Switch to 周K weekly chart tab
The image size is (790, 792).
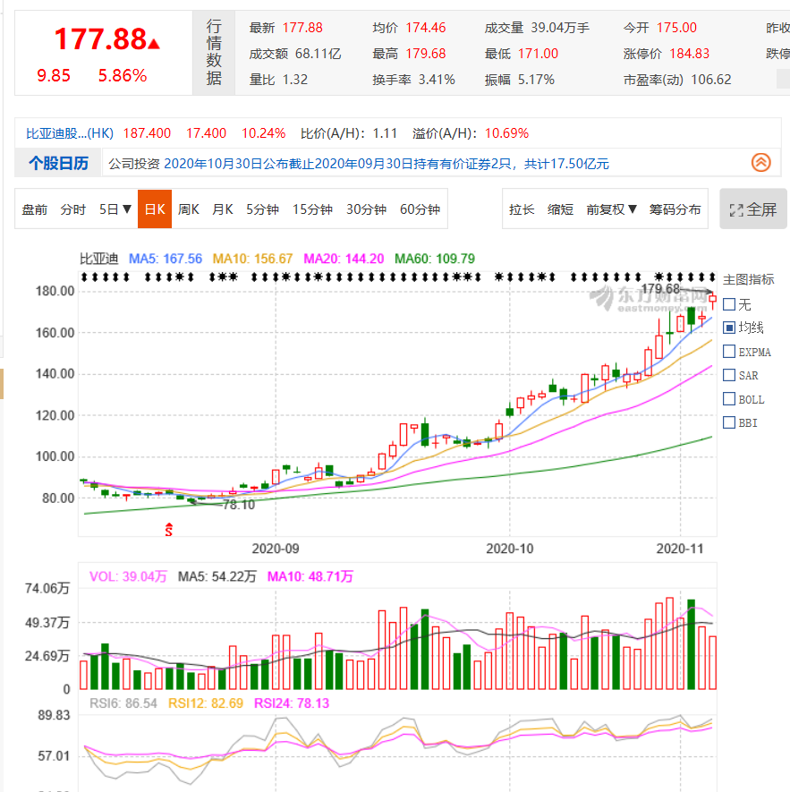[189, 209]
